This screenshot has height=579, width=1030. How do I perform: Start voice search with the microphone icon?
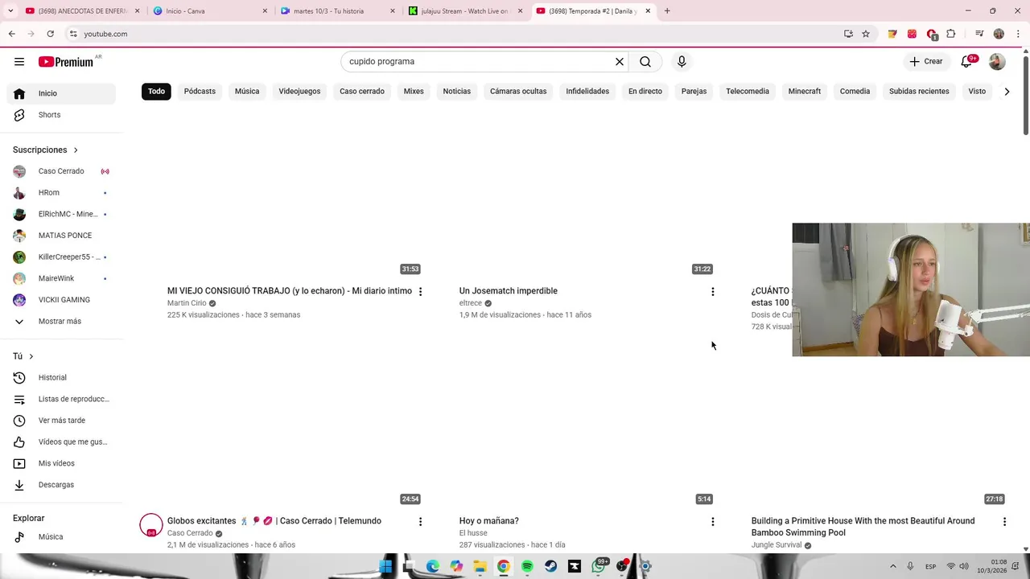(x=682, y=62)
